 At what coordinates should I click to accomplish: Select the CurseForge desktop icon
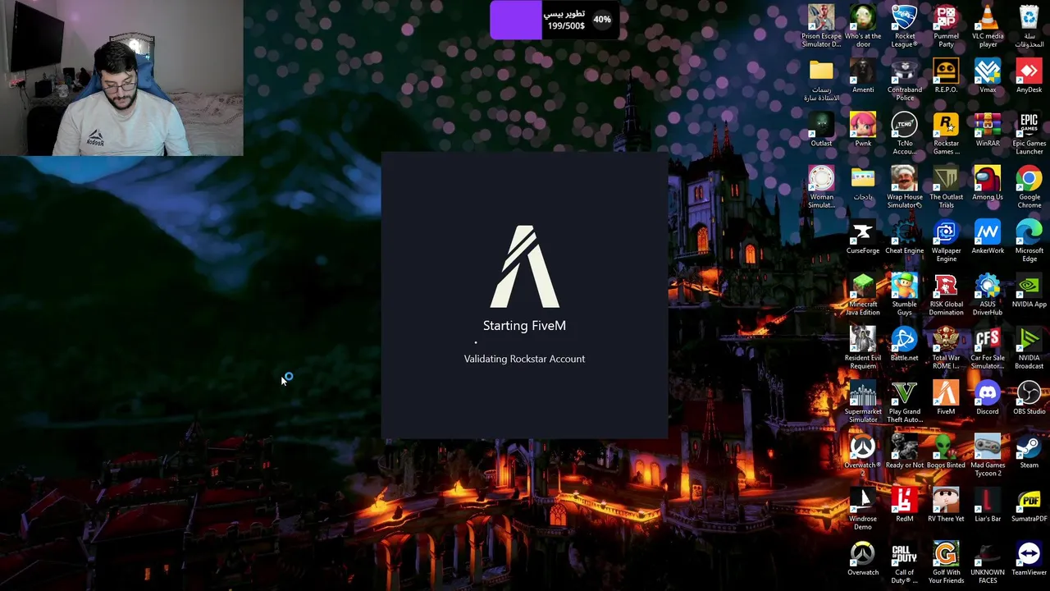tap(863, 236)
